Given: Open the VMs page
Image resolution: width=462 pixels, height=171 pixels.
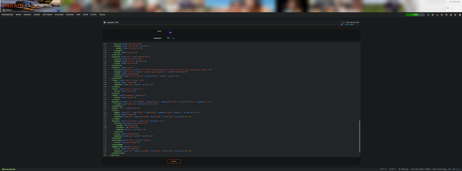Looking at the screenshot, I should (79, 15).
